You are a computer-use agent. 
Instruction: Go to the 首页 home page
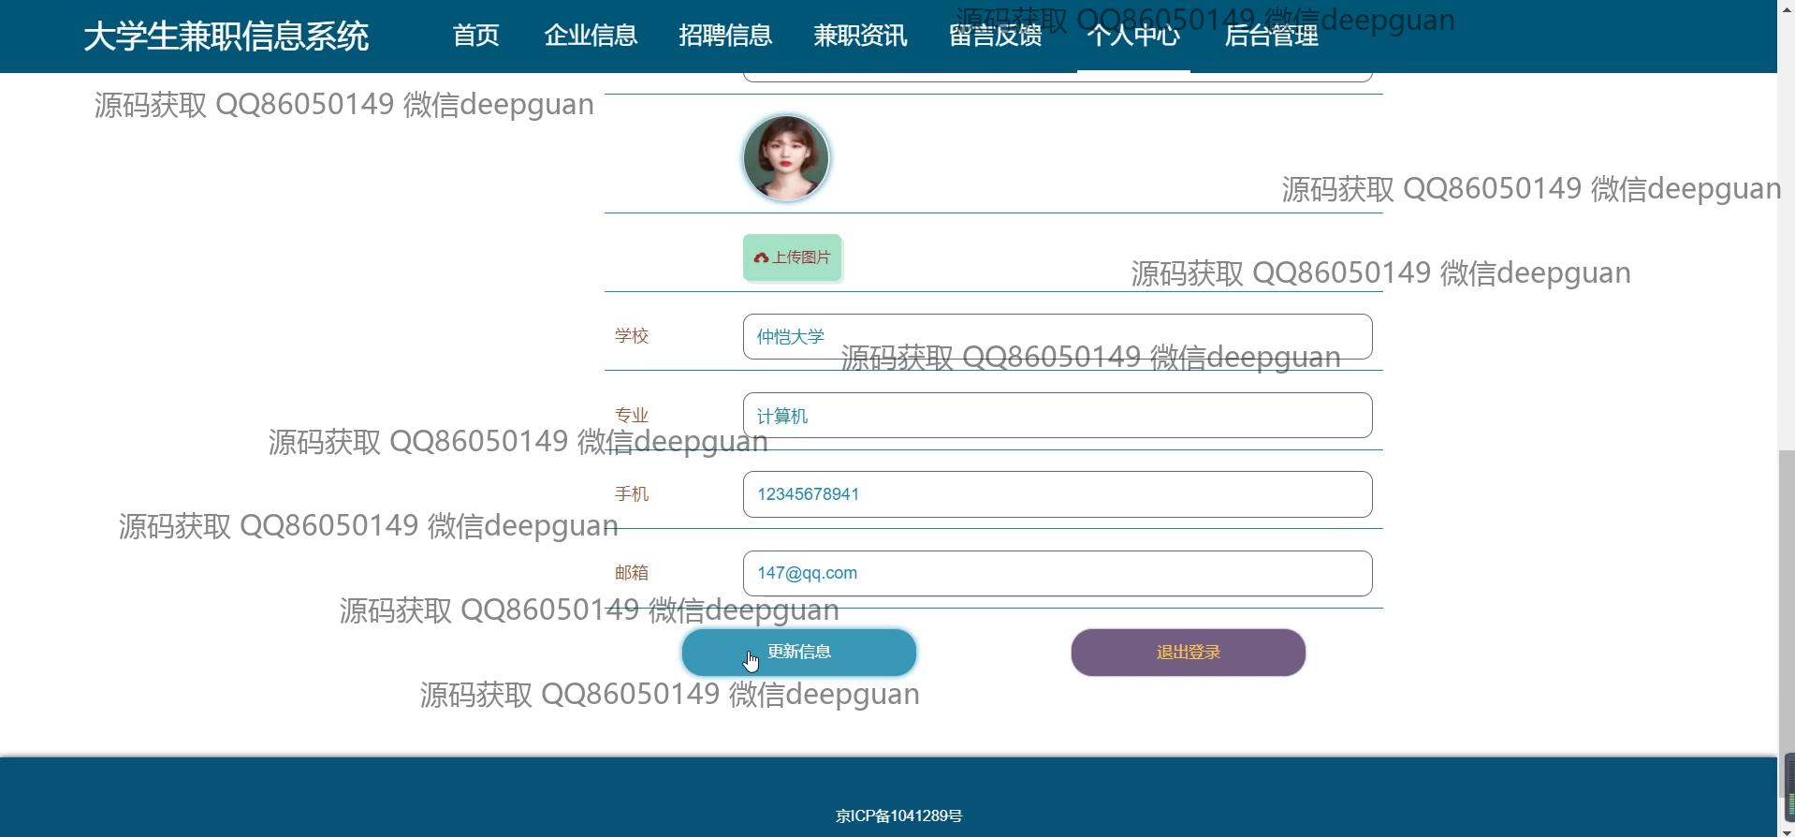click(475, 36)
